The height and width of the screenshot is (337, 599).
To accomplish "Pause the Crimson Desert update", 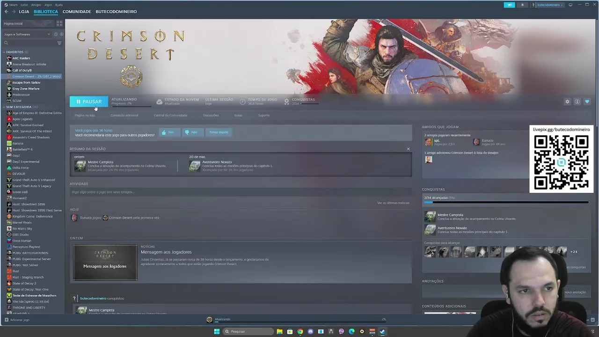I will click(x=89, y=102).
